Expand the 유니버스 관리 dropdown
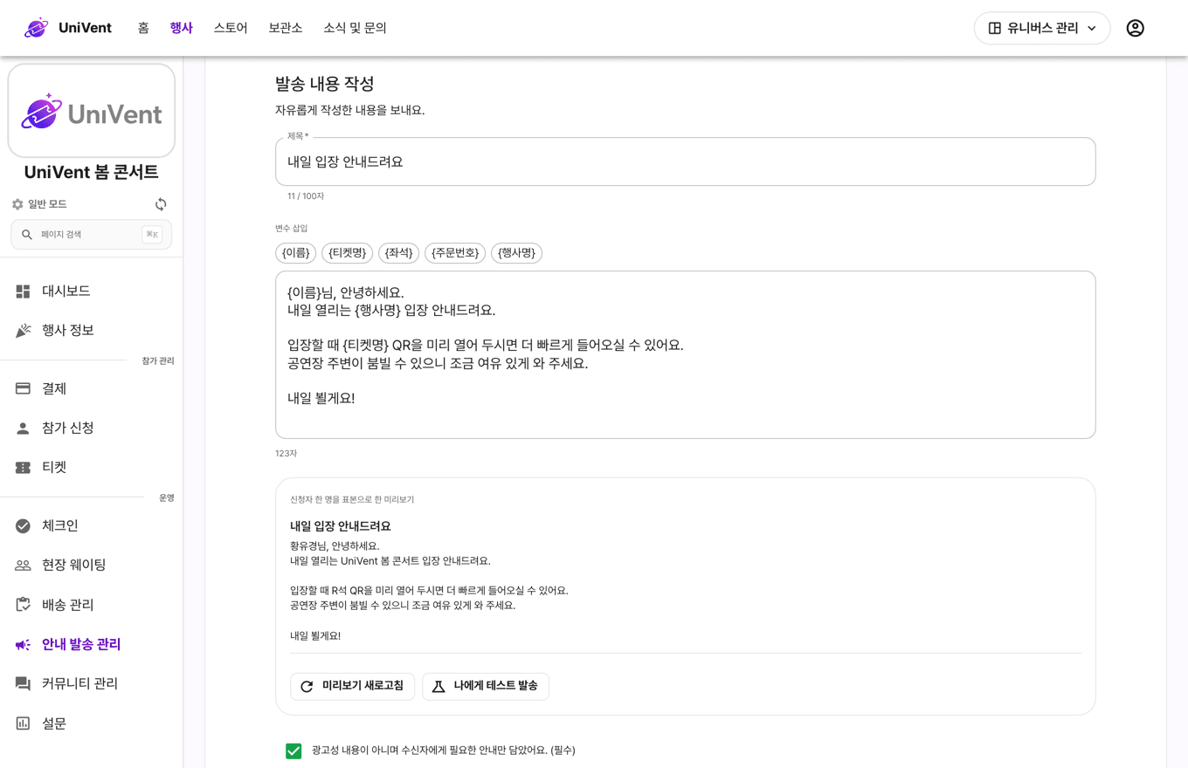1188x768 pixels. (1041, 28)
